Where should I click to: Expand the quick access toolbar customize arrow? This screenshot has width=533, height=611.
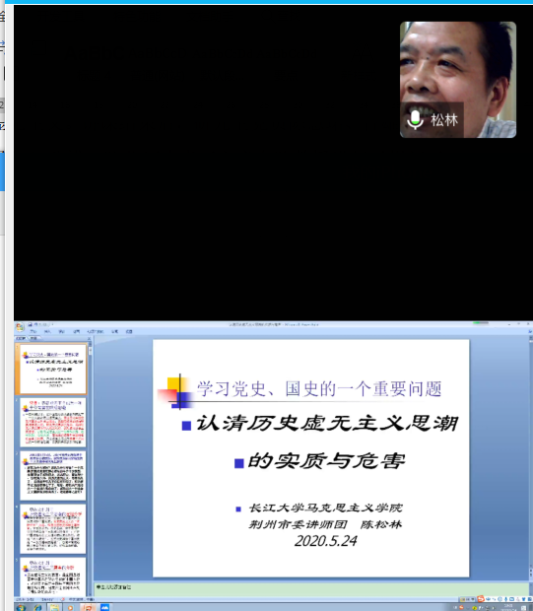click(x=52, y=324)
